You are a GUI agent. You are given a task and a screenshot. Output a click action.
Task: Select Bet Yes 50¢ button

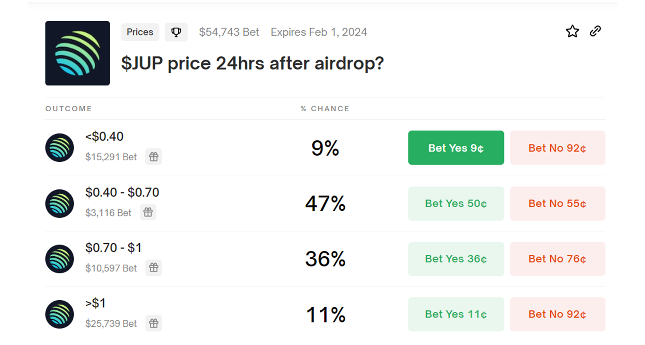456,204
